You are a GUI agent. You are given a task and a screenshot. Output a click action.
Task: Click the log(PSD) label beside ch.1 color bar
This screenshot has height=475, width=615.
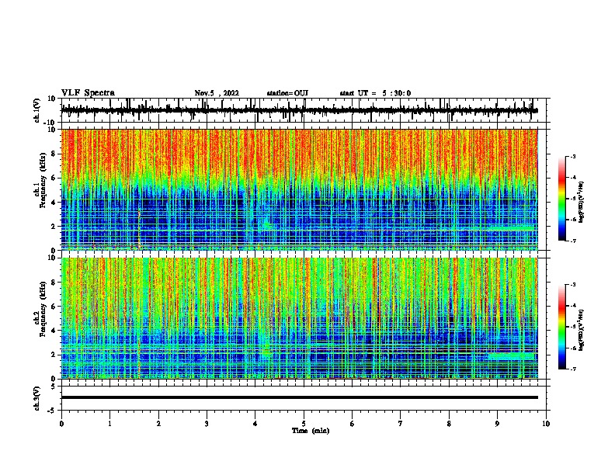tap(581, 203)
